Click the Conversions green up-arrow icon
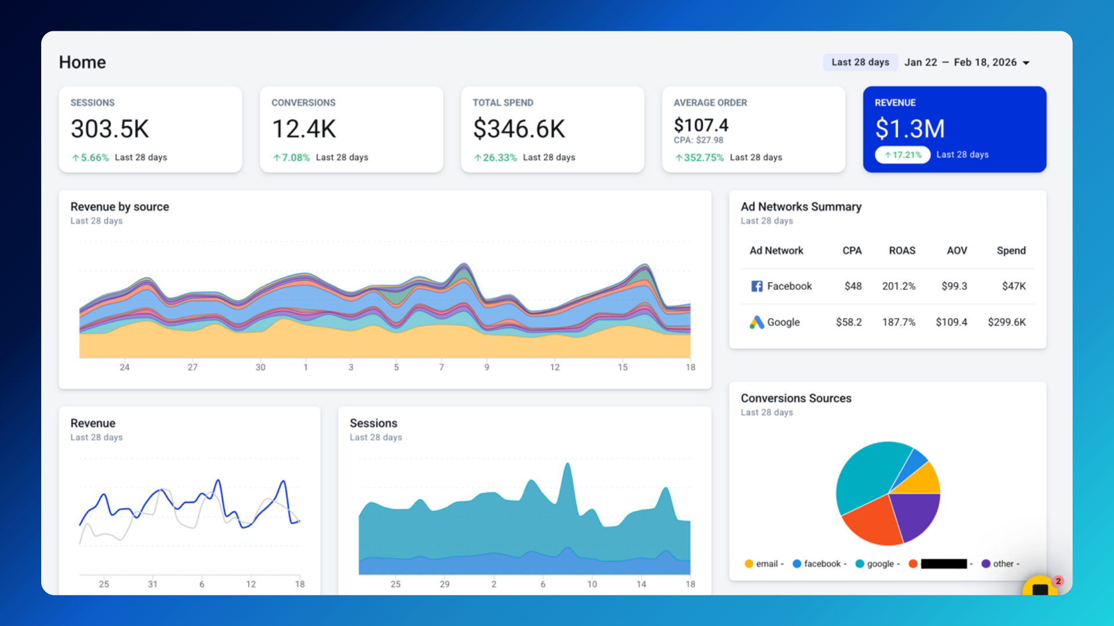 277,158
